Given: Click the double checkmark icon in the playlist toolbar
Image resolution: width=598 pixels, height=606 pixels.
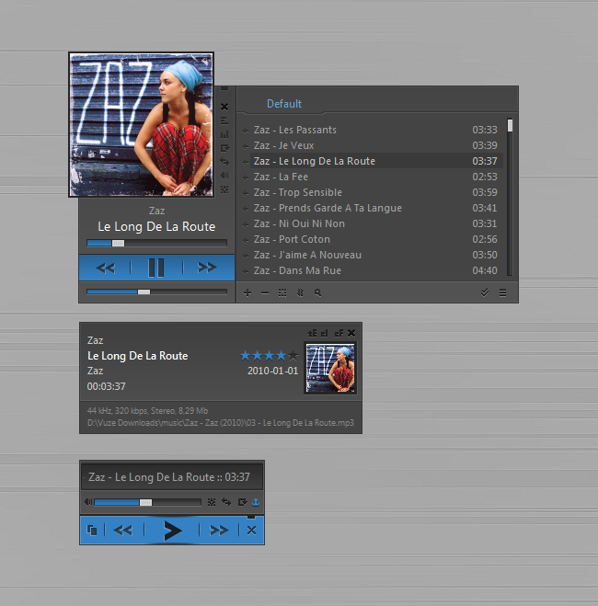Looking at the screenshot, I should (484, 292).
